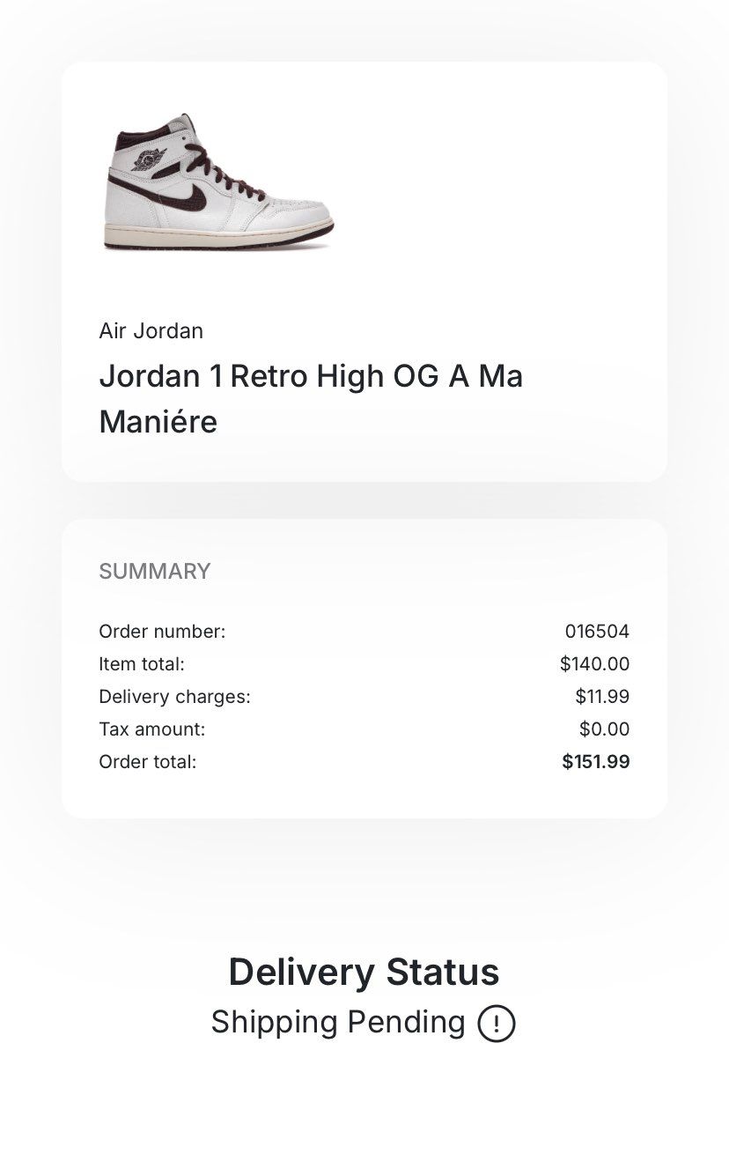Select the $0.00 tax value
Screen dimensions: 729x1154
[604, 729]
